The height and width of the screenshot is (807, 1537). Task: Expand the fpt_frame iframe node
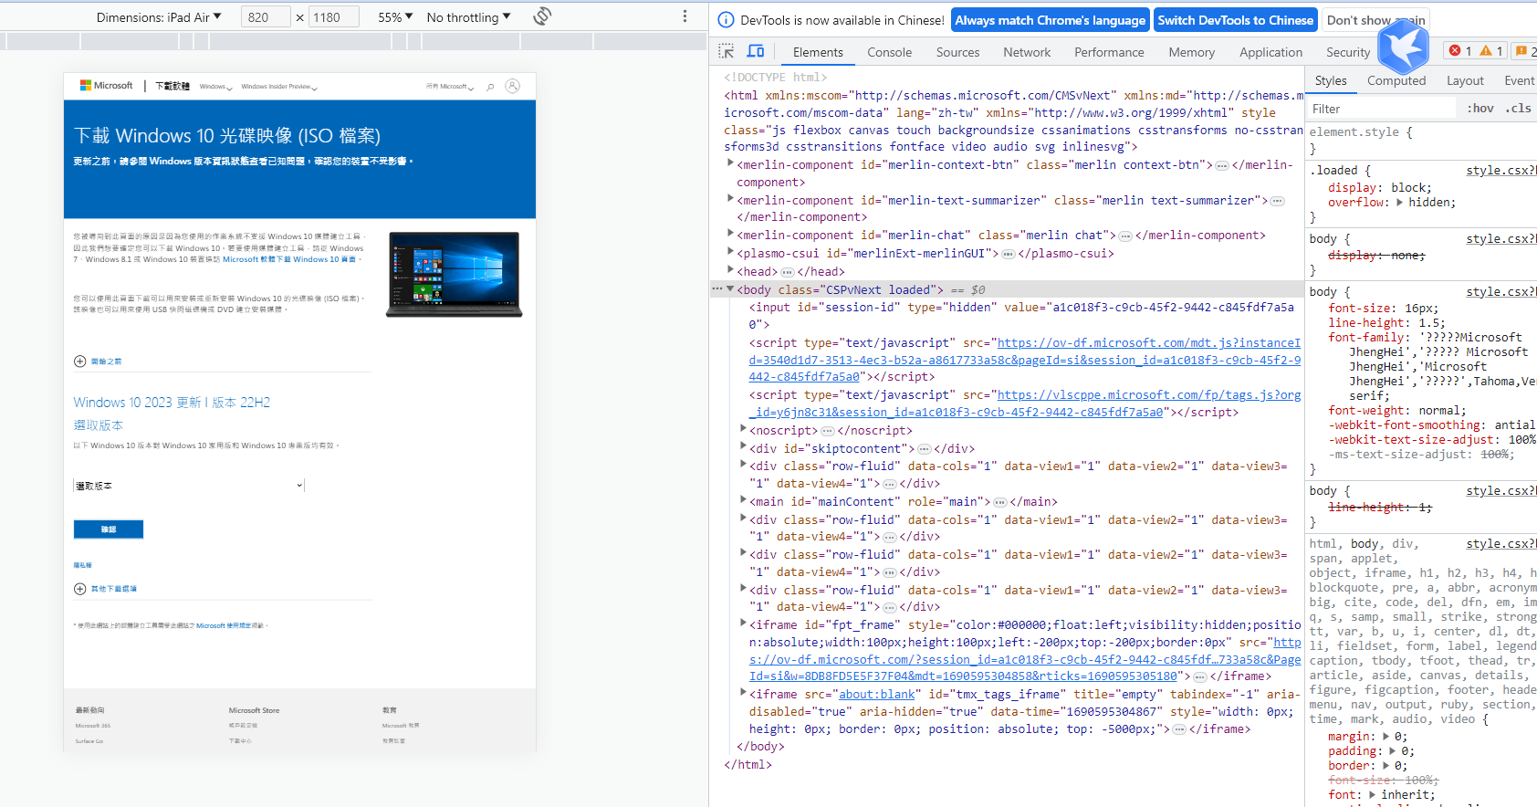point(743,624)
